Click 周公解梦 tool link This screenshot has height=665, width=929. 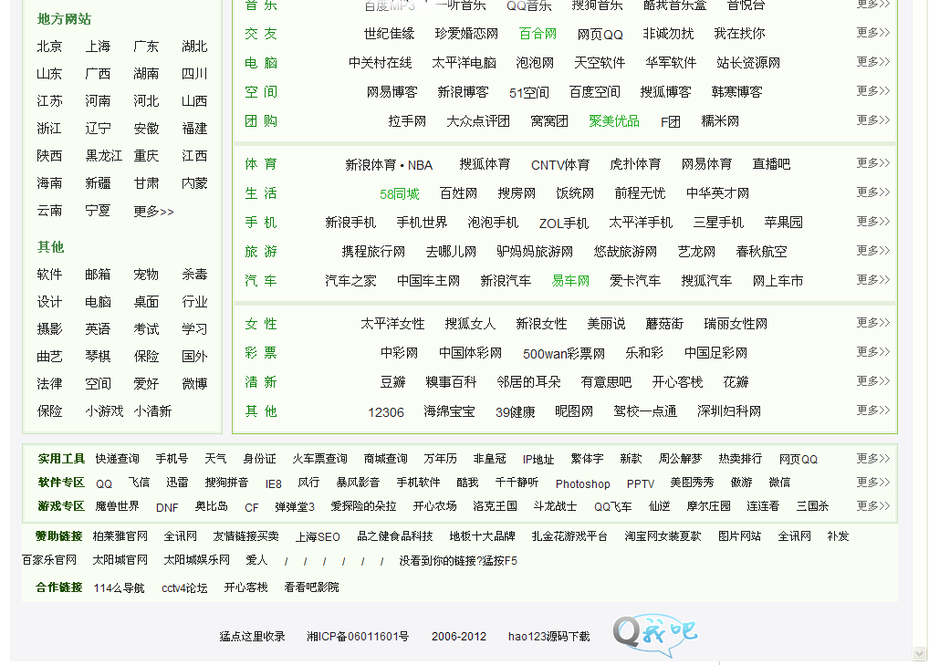coord(680,459)
